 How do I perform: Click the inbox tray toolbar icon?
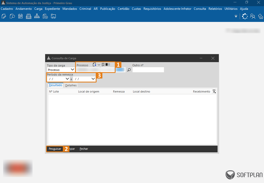[29, 16]
